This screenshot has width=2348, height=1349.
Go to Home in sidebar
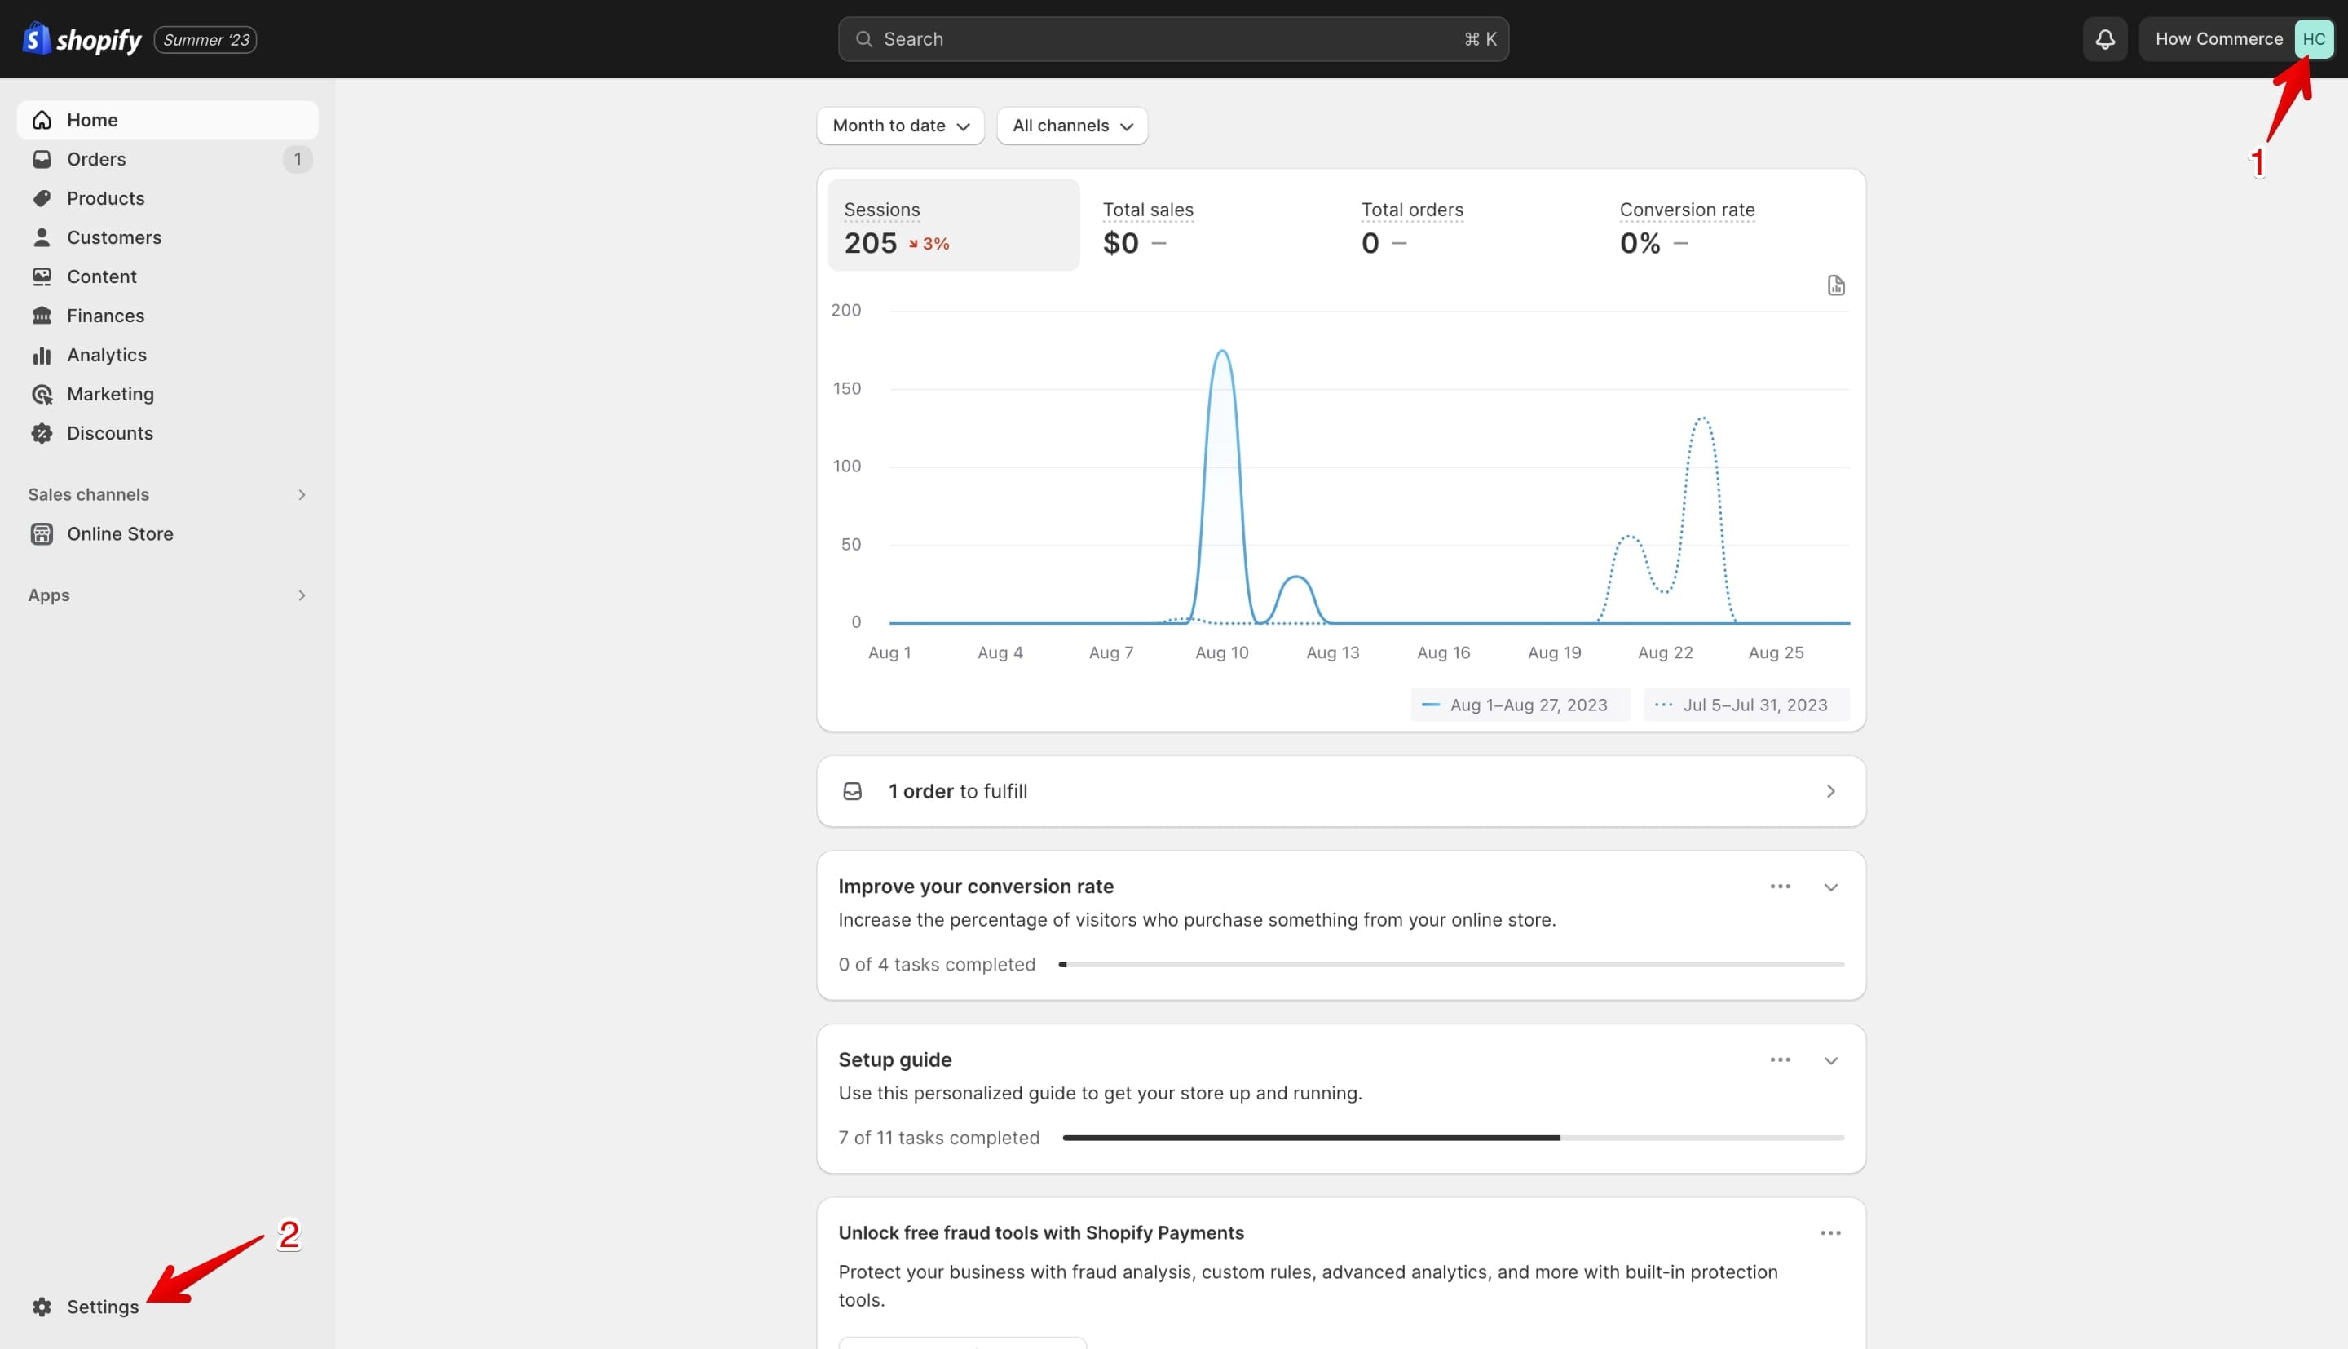coord(168,121)
